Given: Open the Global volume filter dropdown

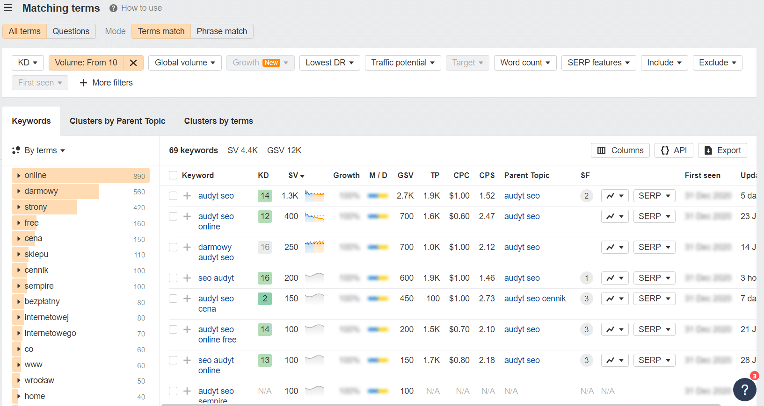Looking at the screenshot, I should (185, 63).
